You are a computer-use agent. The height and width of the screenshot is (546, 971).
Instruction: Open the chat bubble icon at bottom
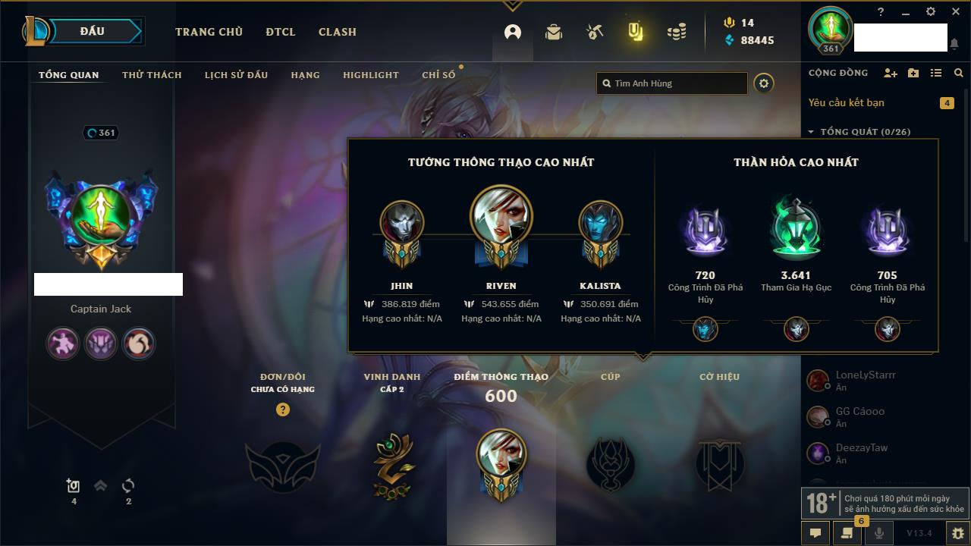pos(815,533)
